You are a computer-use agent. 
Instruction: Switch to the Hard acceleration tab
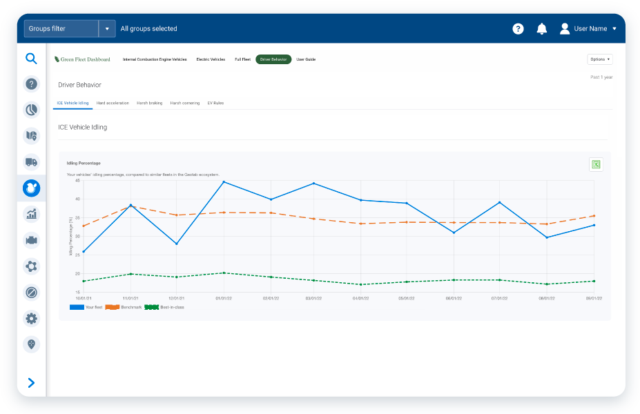coord(113,103)
